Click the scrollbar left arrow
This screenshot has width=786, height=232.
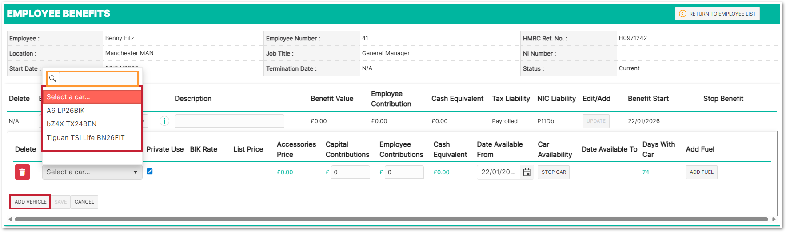[10, 219]
